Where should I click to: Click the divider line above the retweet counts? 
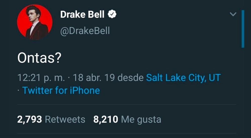tap(127, 105)
